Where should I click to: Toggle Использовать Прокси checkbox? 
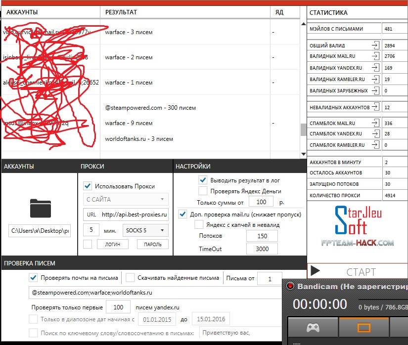click(x=88, y=186)
